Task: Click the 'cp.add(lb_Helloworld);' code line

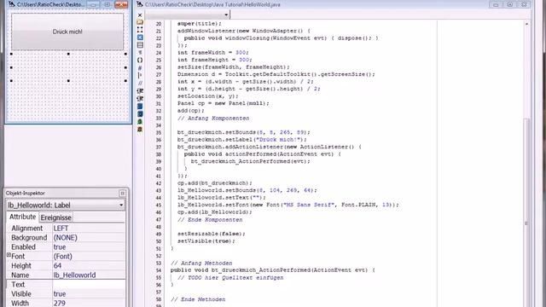Action: click(214, 212)
